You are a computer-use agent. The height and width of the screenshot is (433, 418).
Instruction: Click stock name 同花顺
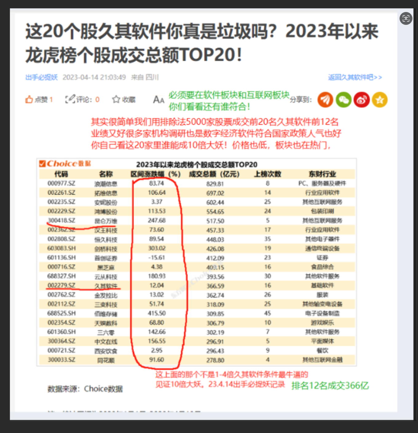click(106, 360)
